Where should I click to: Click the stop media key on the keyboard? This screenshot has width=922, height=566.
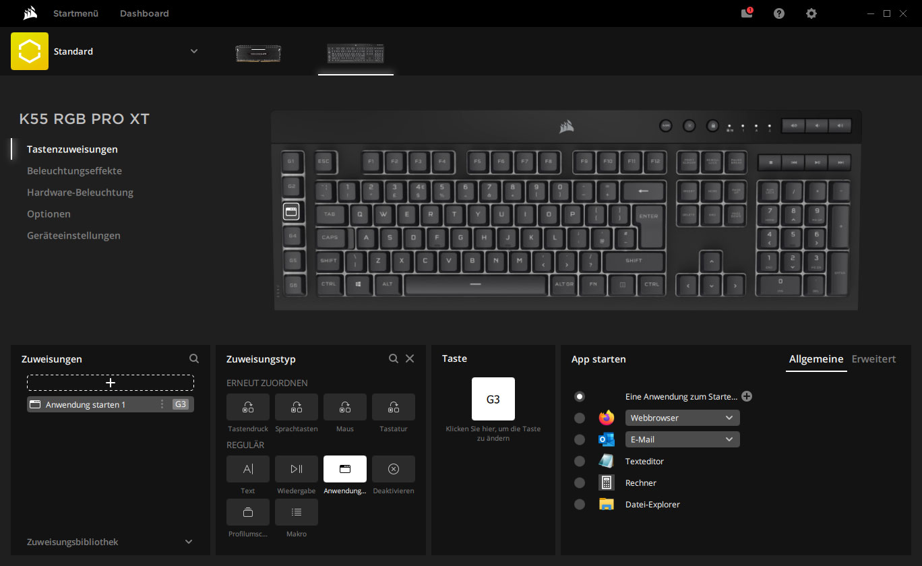[770, 162]
